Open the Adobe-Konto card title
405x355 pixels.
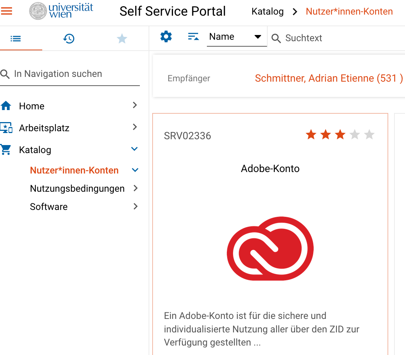[270, 169]
